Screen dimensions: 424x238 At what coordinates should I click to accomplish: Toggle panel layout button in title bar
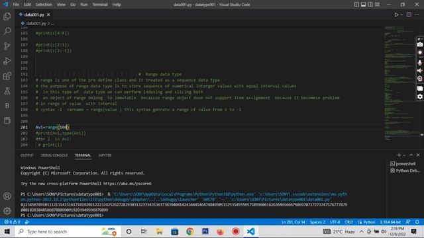(x=364, y=5)
